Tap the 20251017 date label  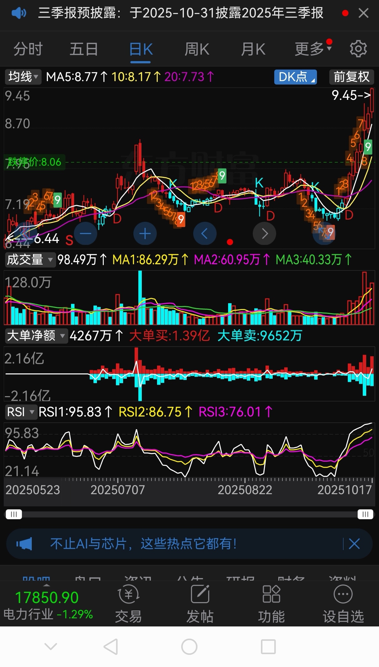pyautogui.click(x=345, y=490)
